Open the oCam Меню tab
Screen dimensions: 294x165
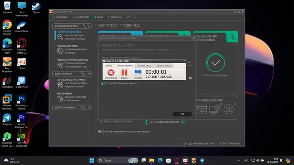pos(108,66)
